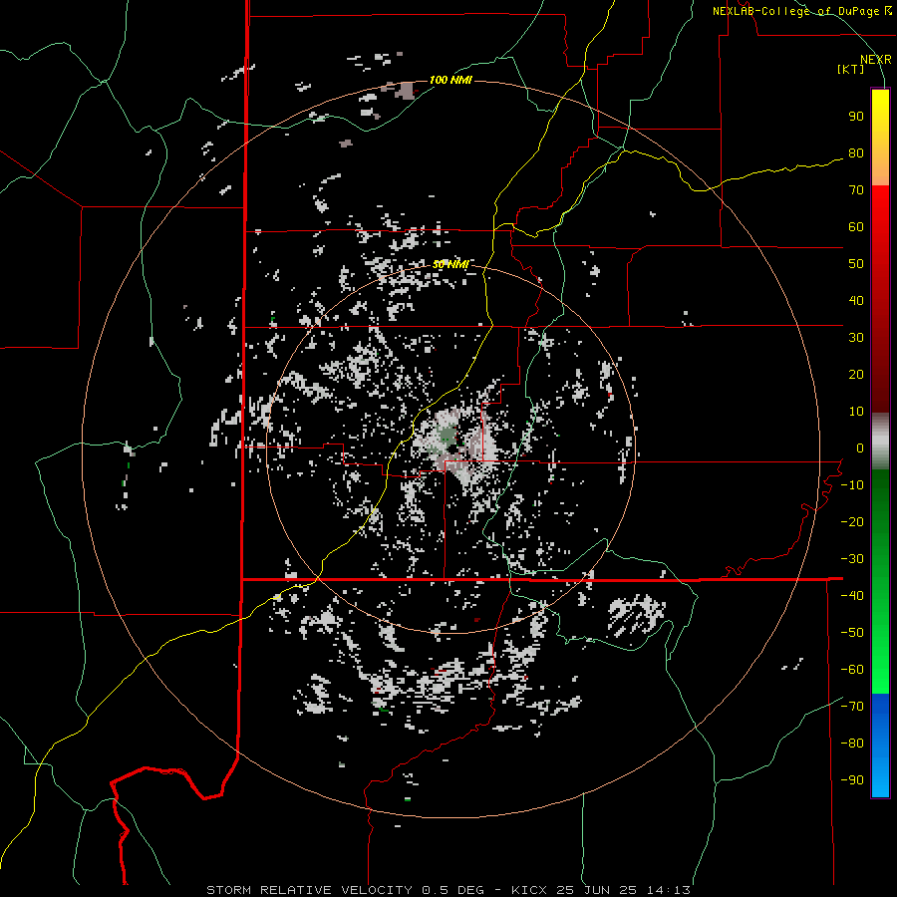Click the 25 JUN 25 date in the caption
897x897 pixels.
pyautogui.click(x=598, y=890)
